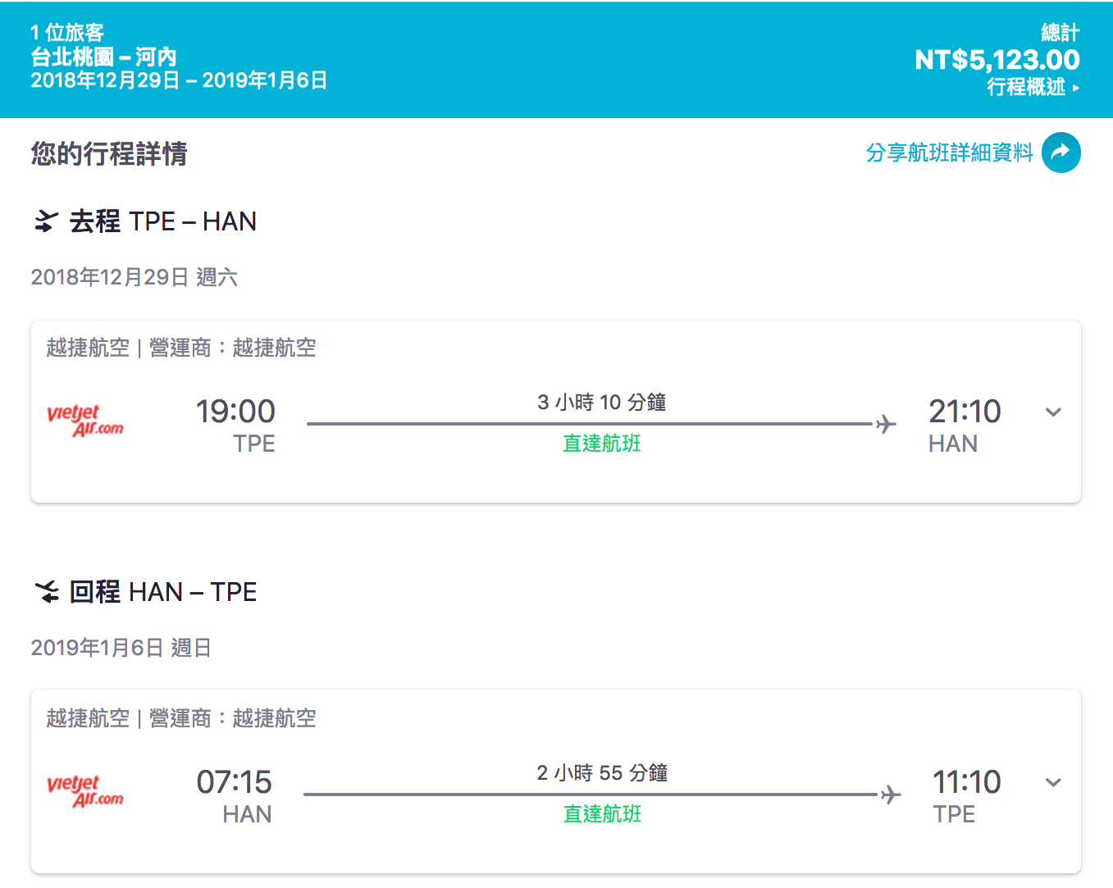Click the 回程 HAN – TPE section heading
The width and height of the screenshot is (1113, 888).
point(162,592)
